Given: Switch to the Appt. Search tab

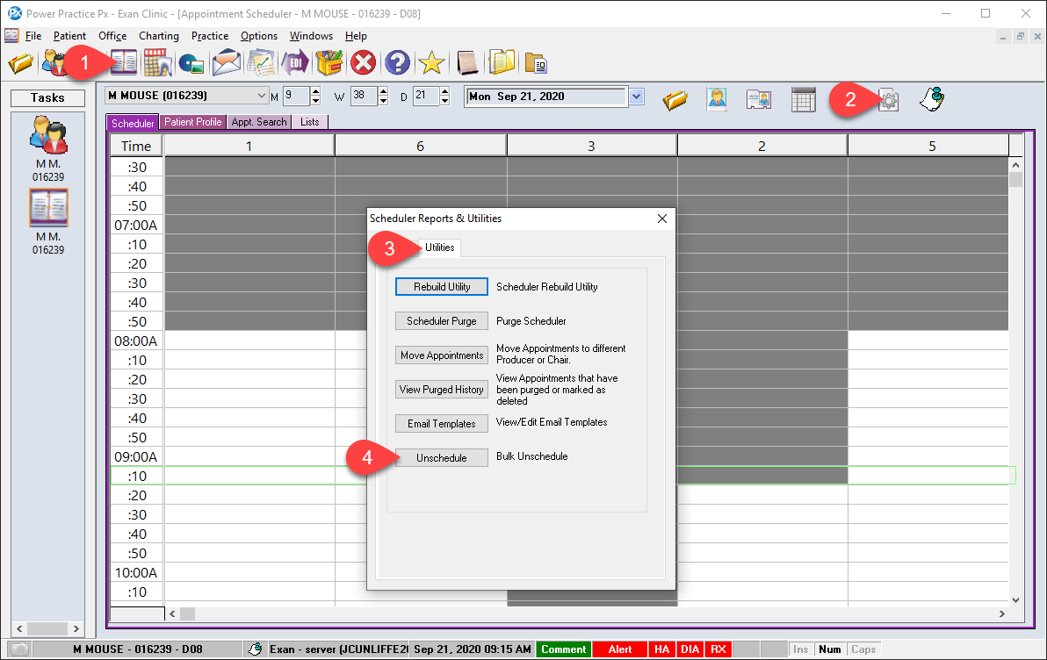Looking at the screenshot, I should click(258, 122).
